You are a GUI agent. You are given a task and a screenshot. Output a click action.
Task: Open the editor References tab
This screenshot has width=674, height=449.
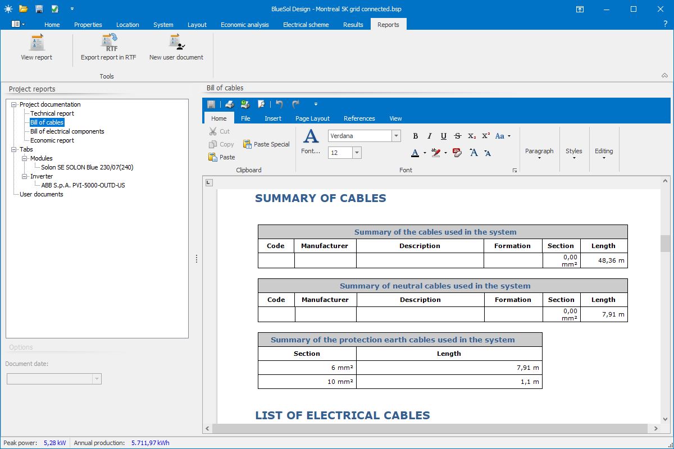359,118
